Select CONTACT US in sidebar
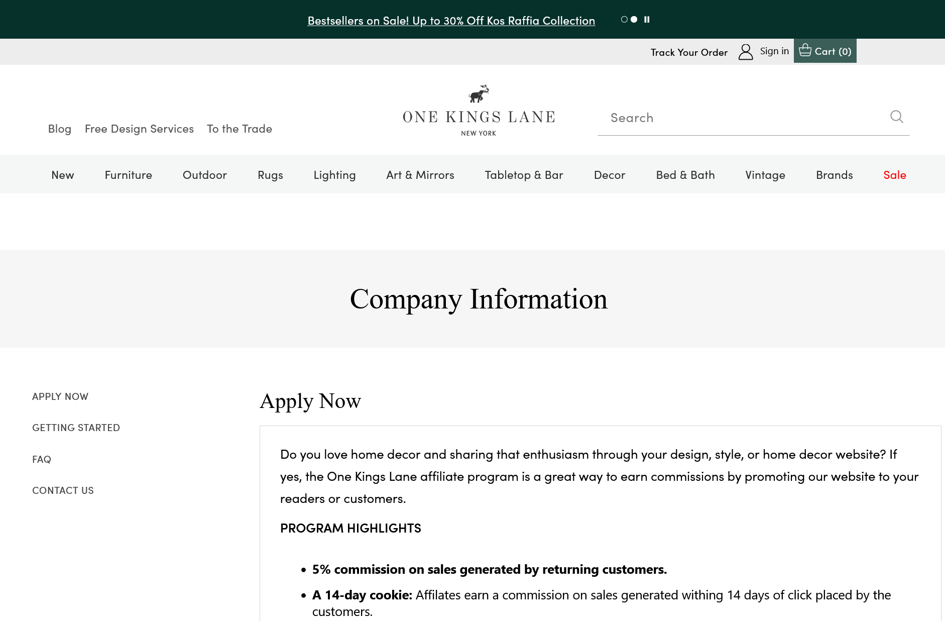This screenshot has height=621, width=945. tap(63, 490)
